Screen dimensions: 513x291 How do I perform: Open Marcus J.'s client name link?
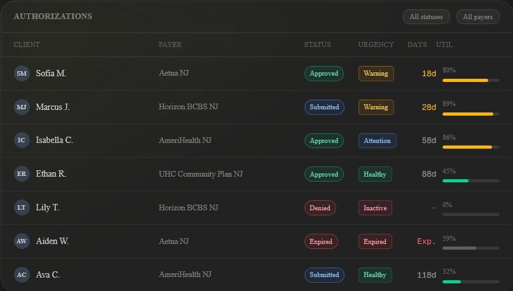[x=53, y=107]
